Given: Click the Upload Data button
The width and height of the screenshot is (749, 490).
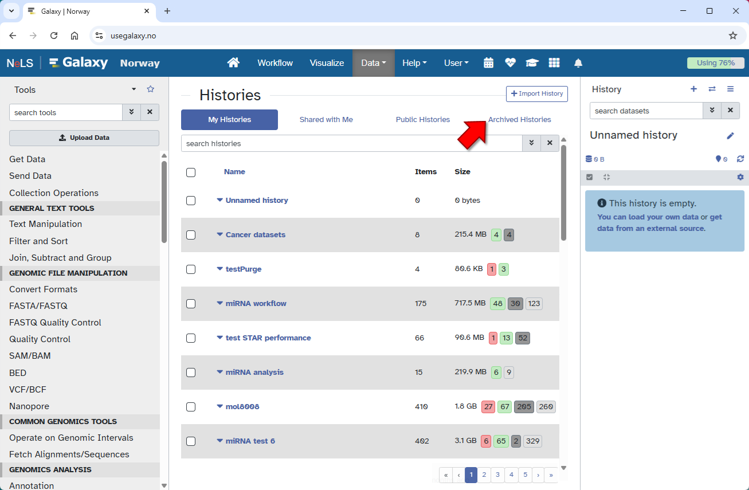Looking at the screenshot, I should [84, 138].
